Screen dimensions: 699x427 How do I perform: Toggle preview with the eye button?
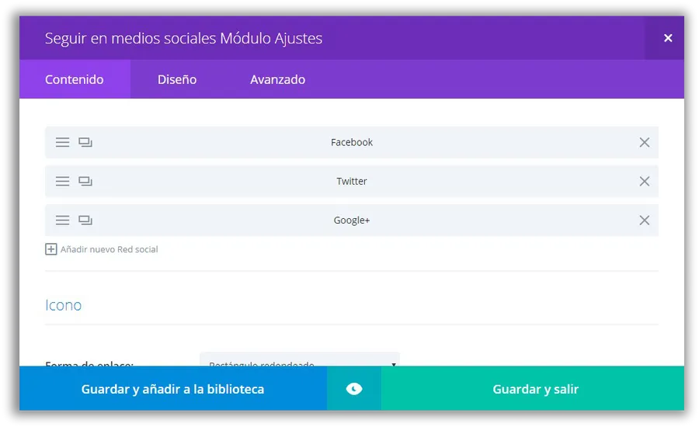(354, 389)
